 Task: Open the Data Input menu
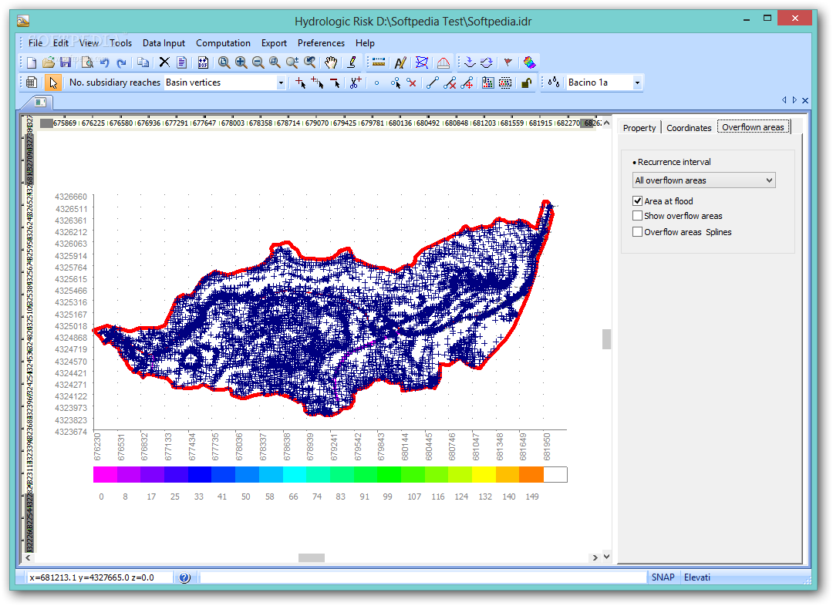[x=164, y=43]
